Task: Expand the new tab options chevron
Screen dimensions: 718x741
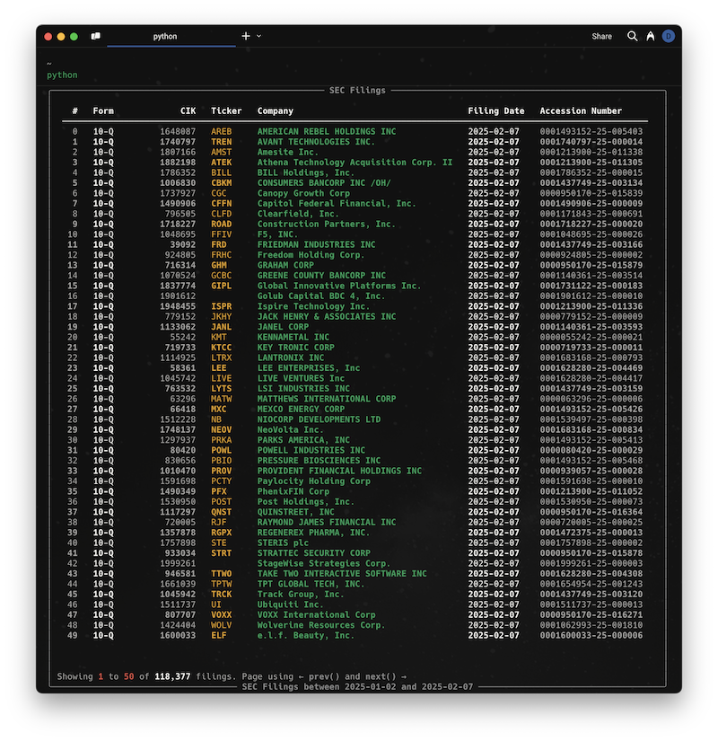Action: [258, 36]
